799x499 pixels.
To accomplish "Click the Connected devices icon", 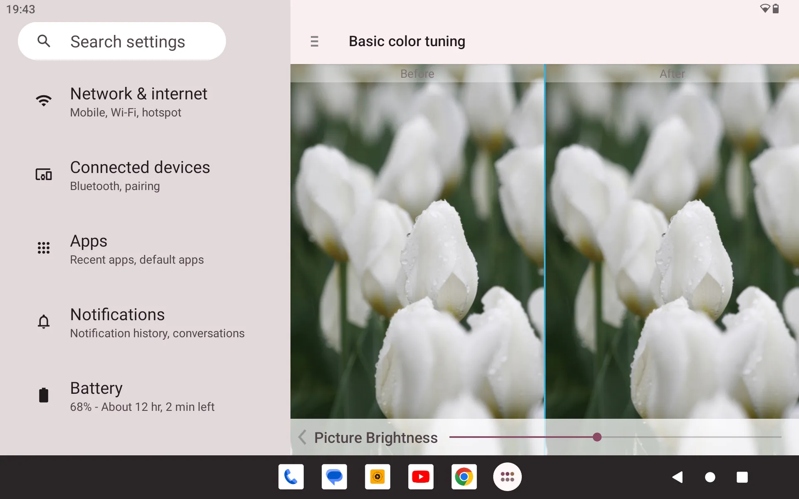I will click(44, 174).
